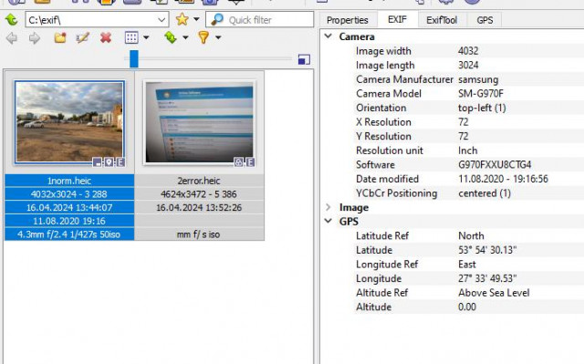Open the GPS tab
Viewport: 584px width, 364px height.
point(485,20)
